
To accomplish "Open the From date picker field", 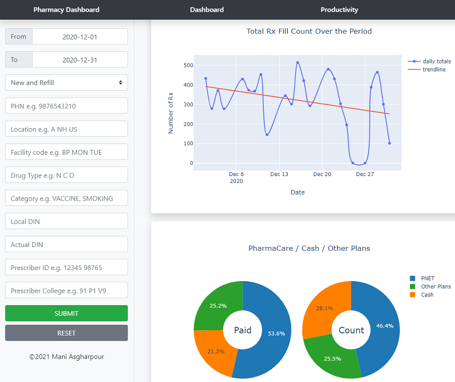I will [x=80, y=36].
